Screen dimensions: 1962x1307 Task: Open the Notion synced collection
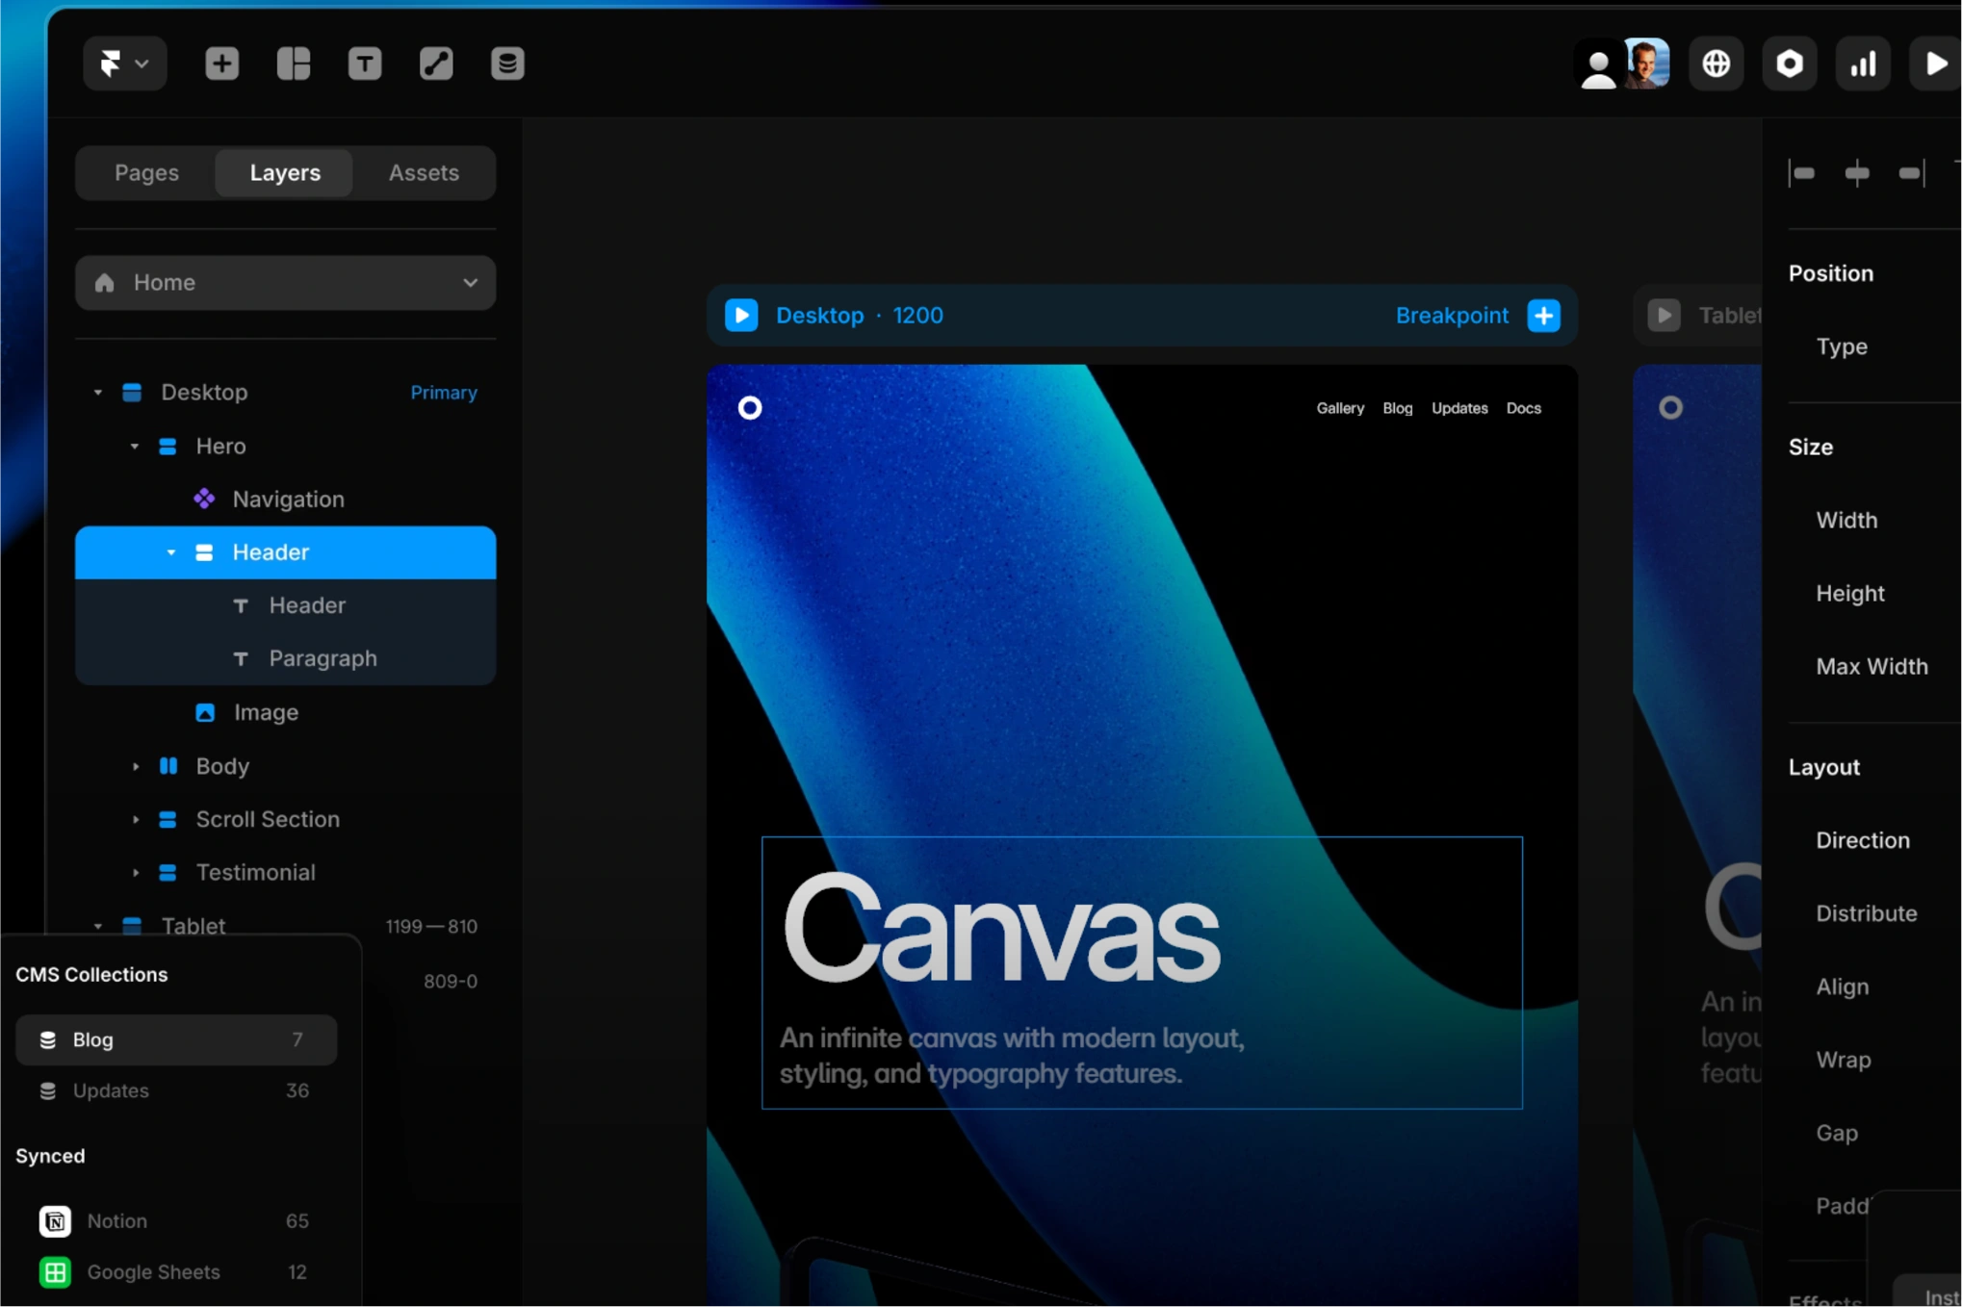(176, 1220)
